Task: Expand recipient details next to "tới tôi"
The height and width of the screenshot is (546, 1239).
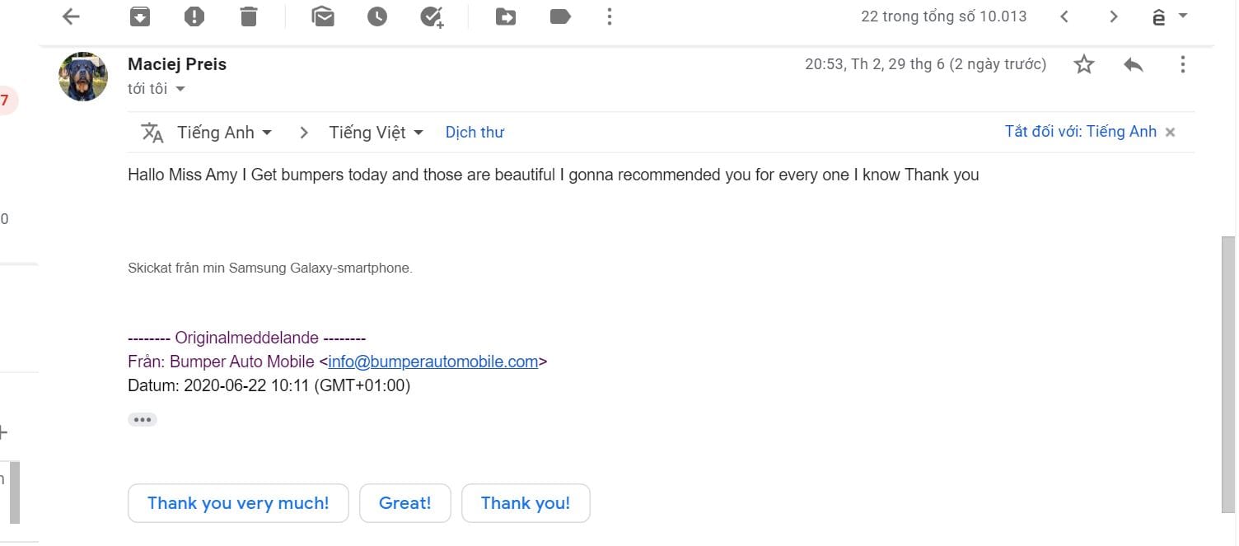Action: [180, 89]
